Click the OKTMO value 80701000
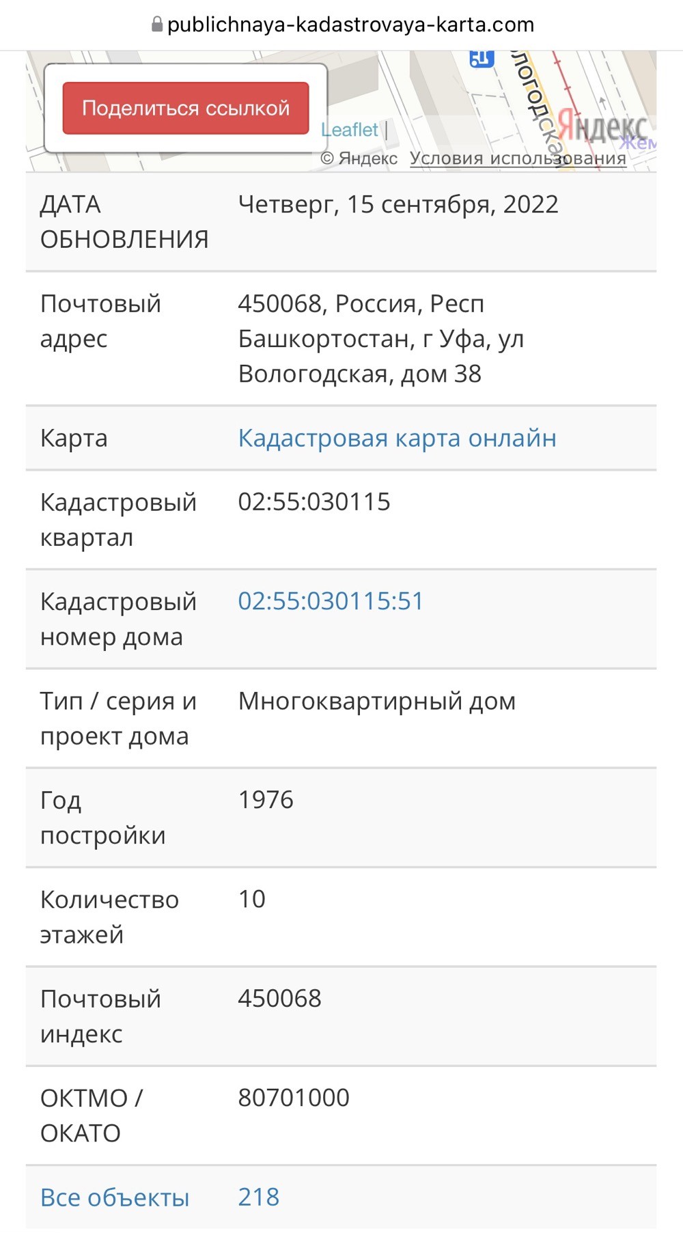The width and height of the screenshot is (683, 1233). click(x=294, y=1097)
